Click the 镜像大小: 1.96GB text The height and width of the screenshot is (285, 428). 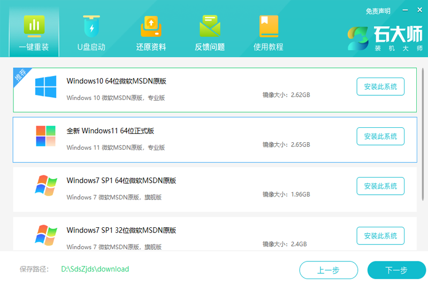286,194
